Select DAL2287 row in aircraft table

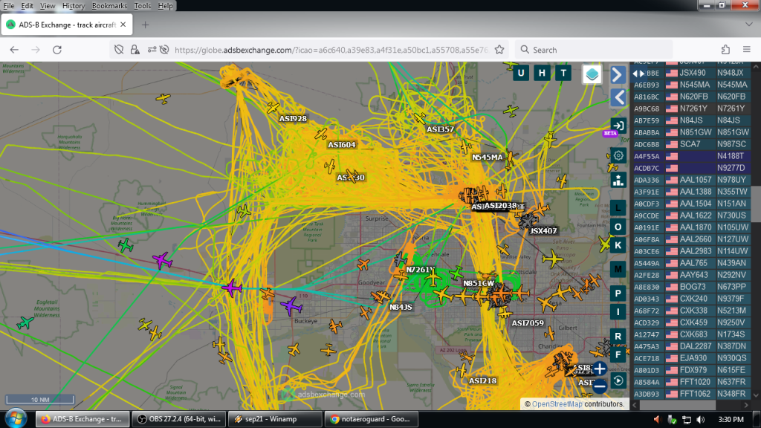click(x=692, y=346)
